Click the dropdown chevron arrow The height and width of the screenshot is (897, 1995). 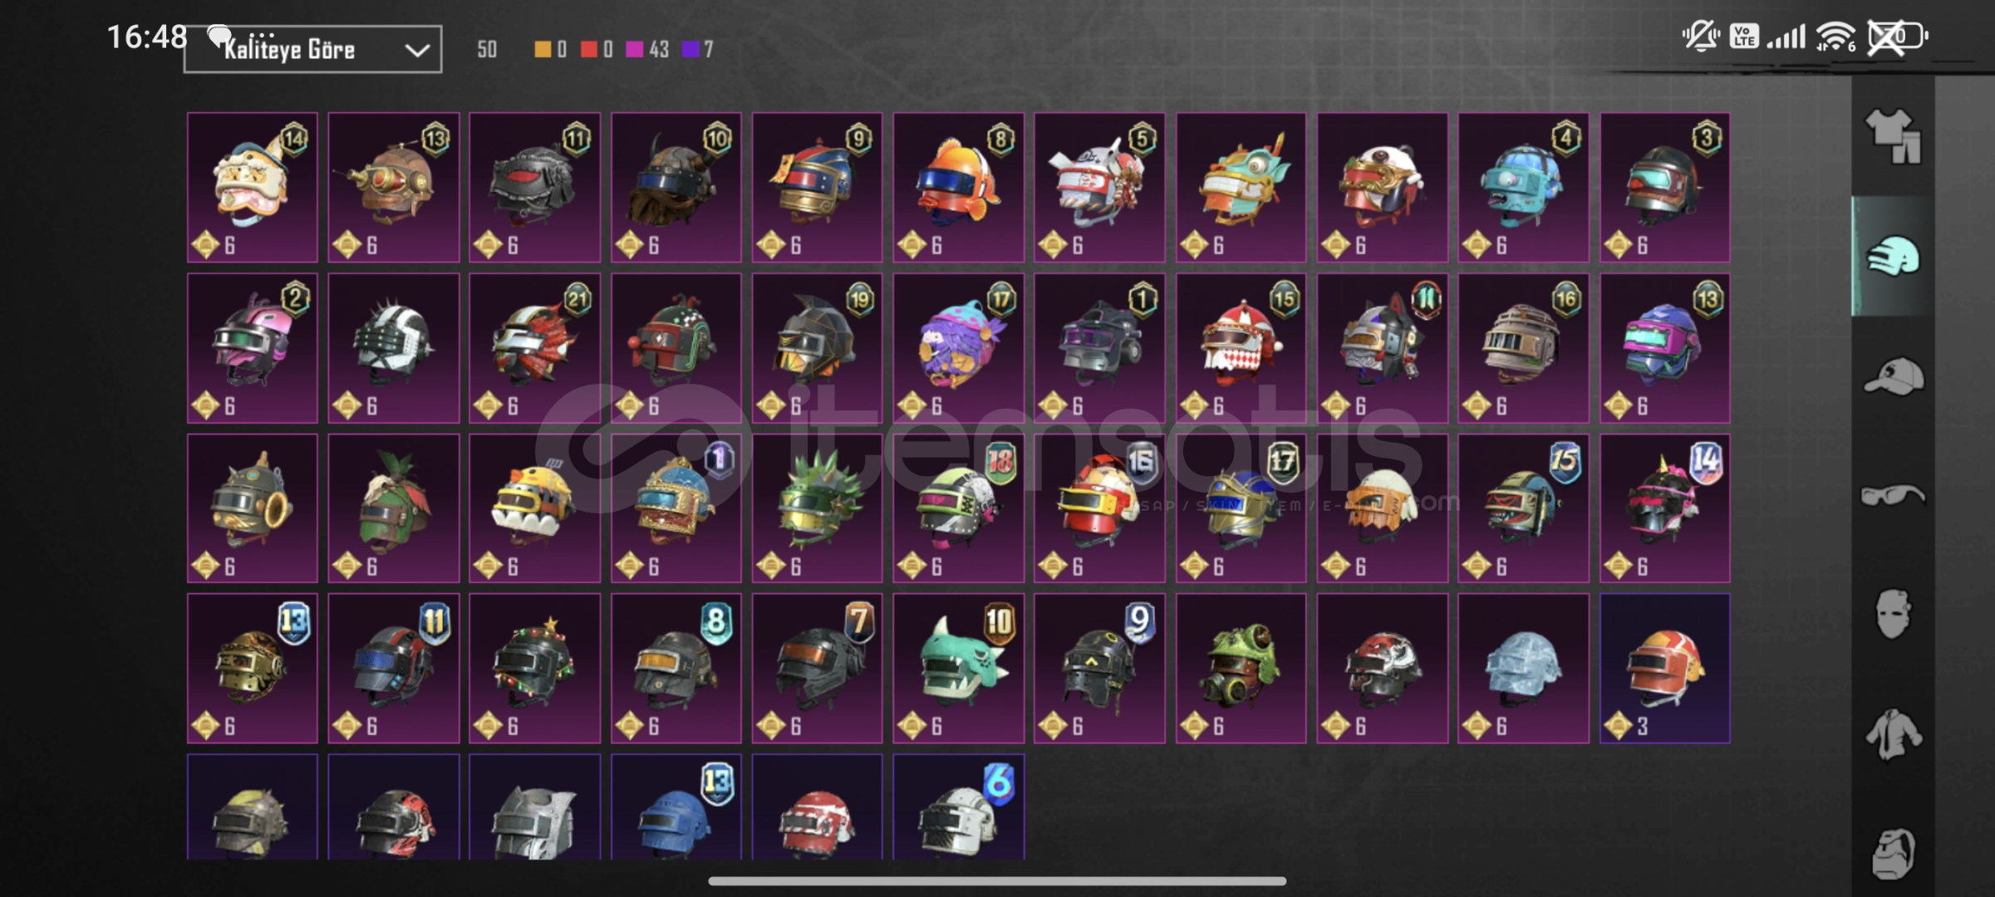click(x=416, y=51)
